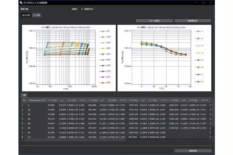Click series 4 legend marker in right chart
Viewport: 233px width, 155px height.
tap(197, 53)
